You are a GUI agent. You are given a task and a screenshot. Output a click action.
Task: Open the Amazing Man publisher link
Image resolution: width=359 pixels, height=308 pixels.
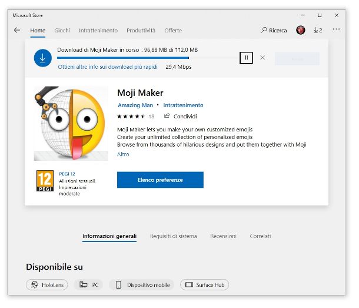(135, 105)
